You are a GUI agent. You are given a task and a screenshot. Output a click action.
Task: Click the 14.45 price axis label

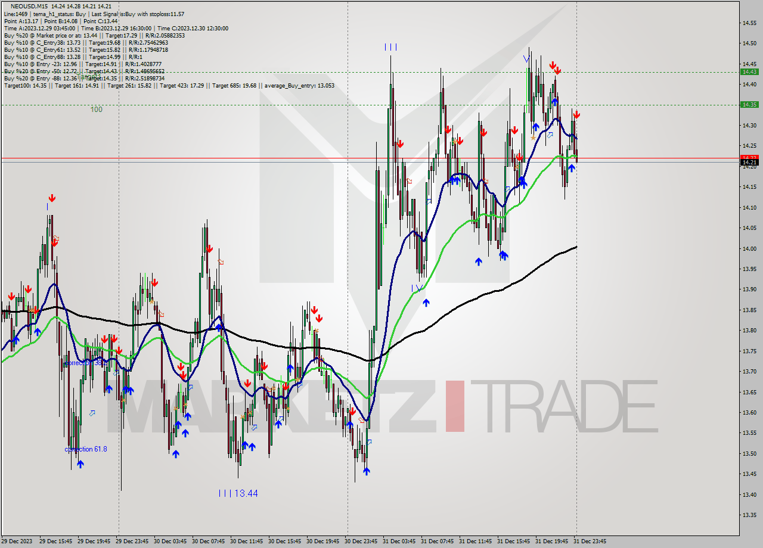[749, 64]
